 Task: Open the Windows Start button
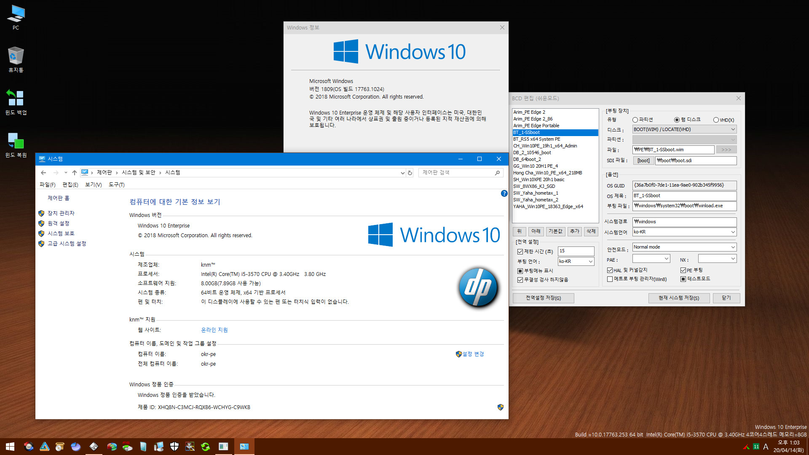coord(10,447)
